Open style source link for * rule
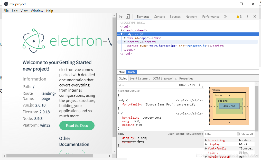The height and width of the screenshot is (160, 261). pyautogui.click(x=189, y=113)
